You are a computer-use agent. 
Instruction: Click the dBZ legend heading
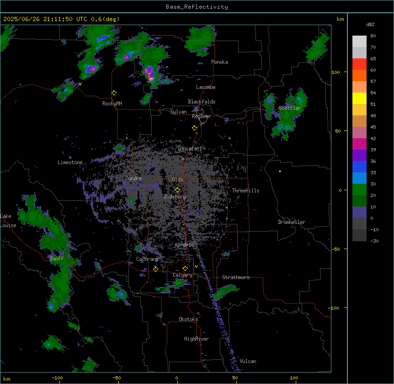(370, 24)
